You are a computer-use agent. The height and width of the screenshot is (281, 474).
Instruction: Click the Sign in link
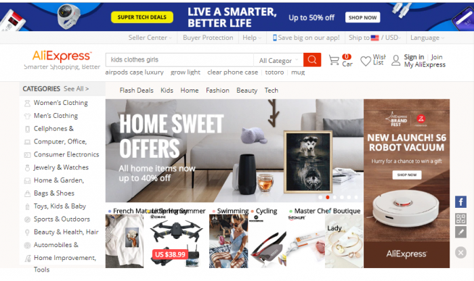click(414, 57)
